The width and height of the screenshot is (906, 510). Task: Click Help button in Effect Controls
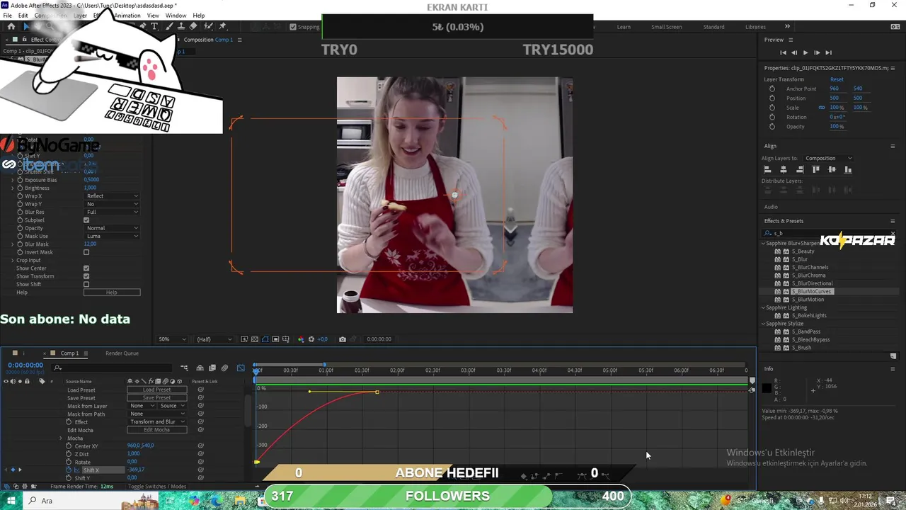click(x=112, y=293)
